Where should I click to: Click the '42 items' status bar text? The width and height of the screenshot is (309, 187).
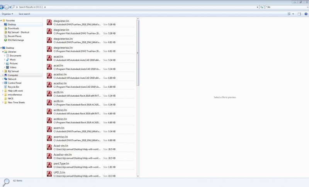point(17,181)
